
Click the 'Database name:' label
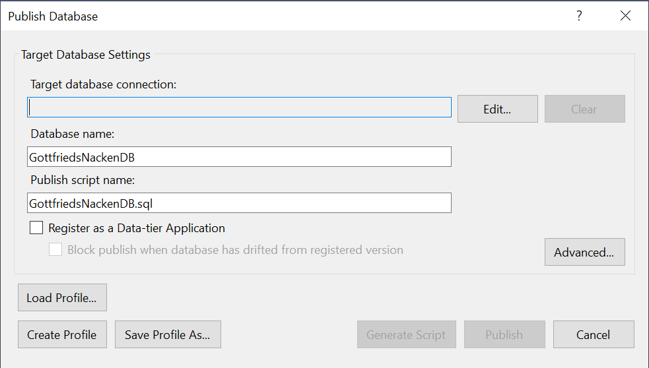coord(73,134)
